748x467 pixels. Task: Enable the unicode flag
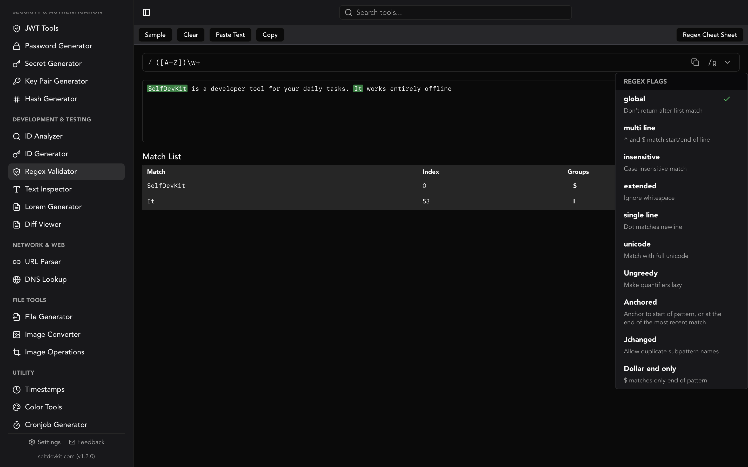click(681, 250)
